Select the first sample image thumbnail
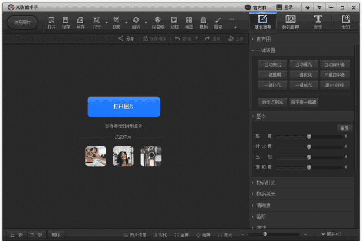 96,156
